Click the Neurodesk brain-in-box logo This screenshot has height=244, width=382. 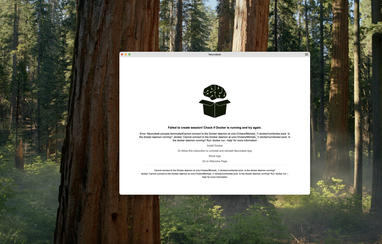215,101
